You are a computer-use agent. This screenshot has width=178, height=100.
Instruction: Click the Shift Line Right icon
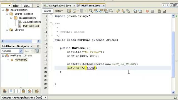[x=140, y=11]
